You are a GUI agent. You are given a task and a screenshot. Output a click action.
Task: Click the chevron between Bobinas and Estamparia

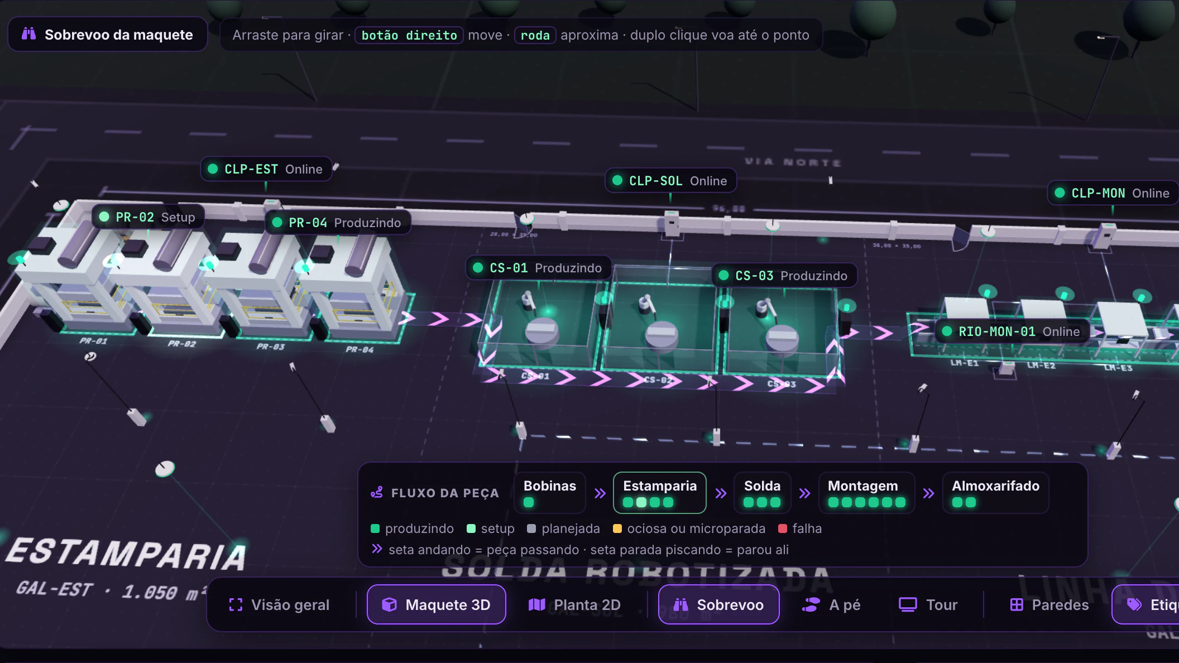pos(600,493)
